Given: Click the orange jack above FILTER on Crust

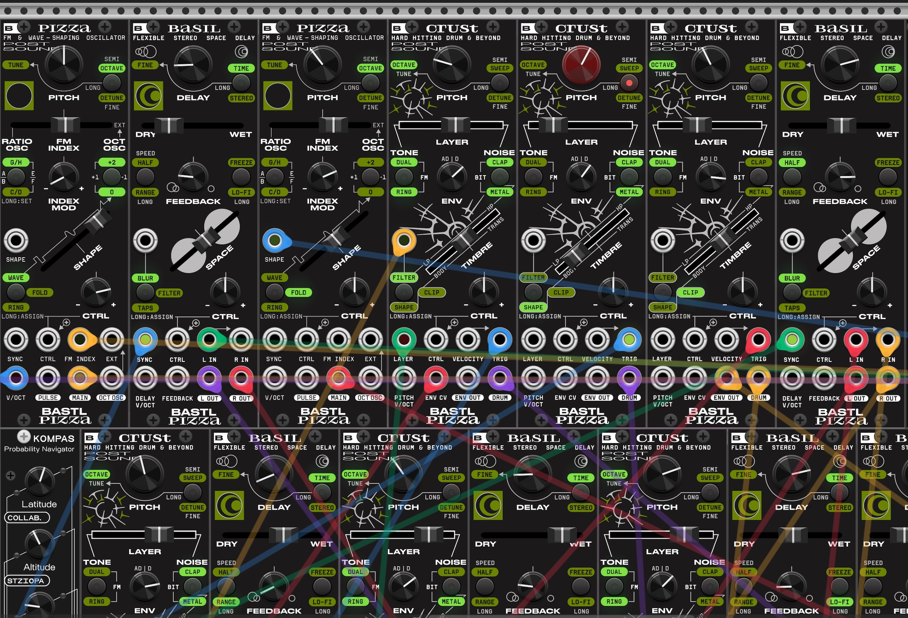Looking at the screenshot, I should [404, 240].
